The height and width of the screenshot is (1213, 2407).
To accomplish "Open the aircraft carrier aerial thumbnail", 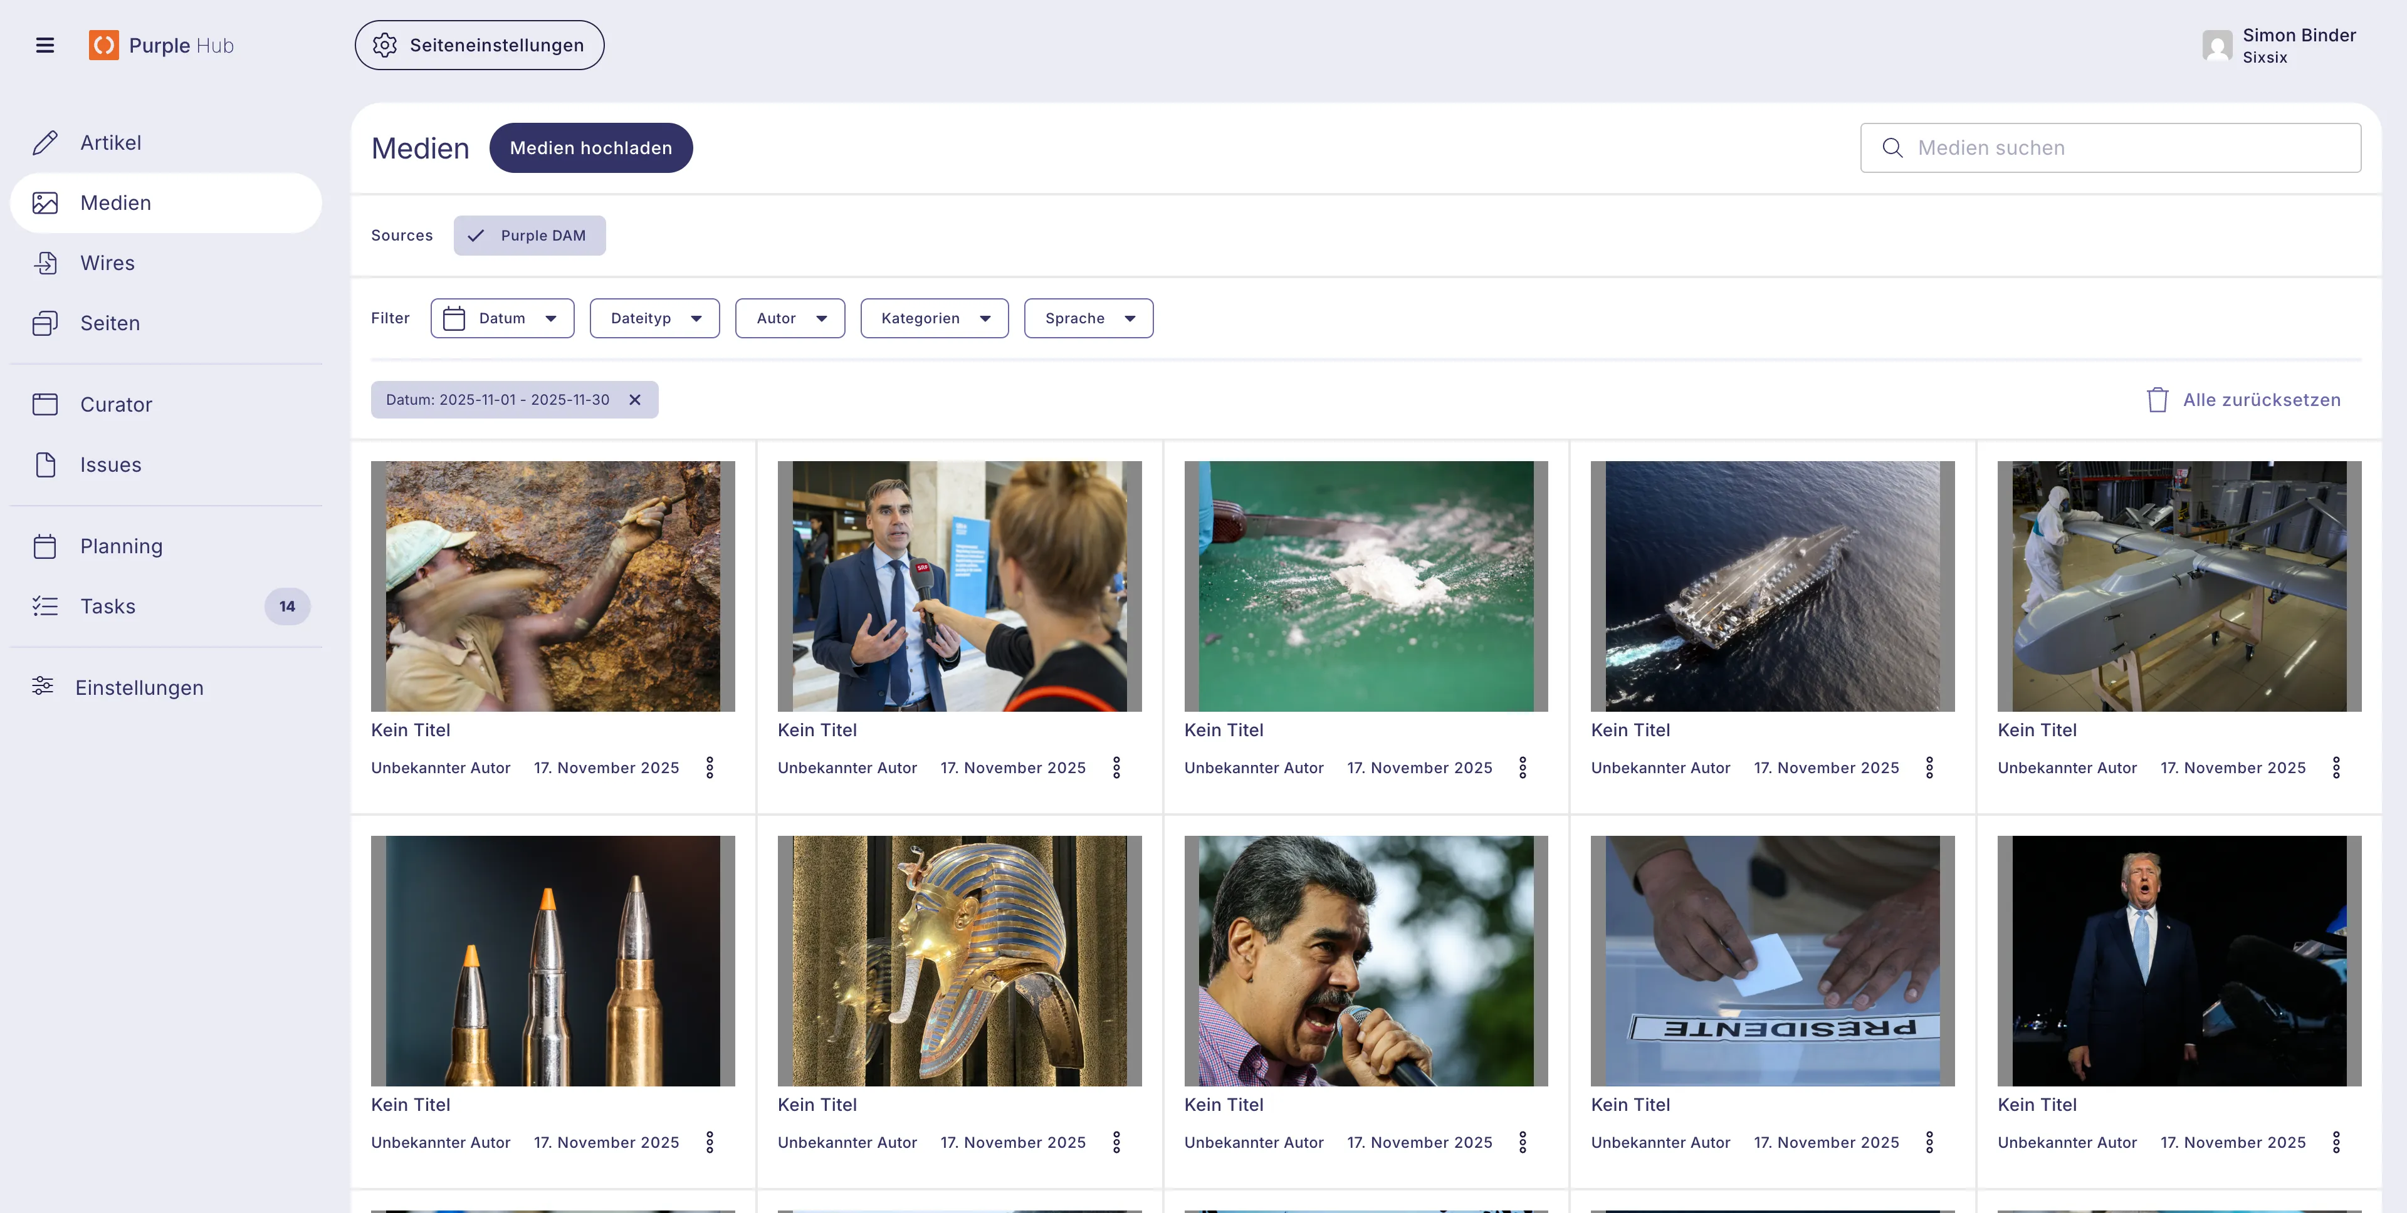I will pyautogui.click(x=1773, y=586).
